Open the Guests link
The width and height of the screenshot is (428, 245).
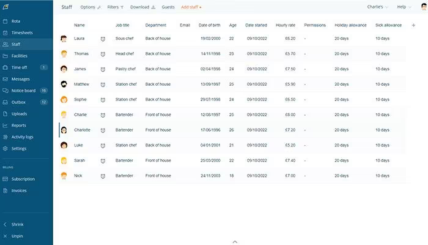tap(168, 7)
